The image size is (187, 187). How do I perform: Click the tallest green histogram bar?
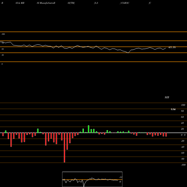pos(89,129)
